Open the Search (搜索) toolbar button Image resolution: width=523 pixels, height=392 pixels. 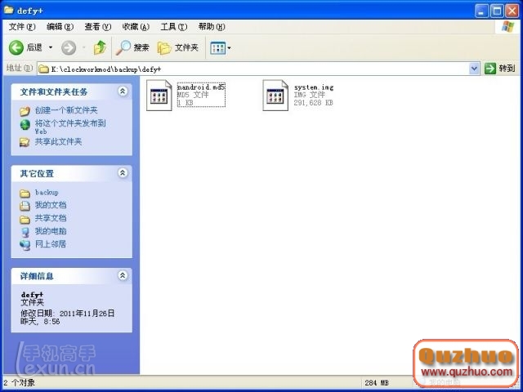132,47
